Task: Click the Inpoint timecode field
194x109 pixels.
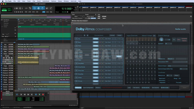Action: point(145,88)
